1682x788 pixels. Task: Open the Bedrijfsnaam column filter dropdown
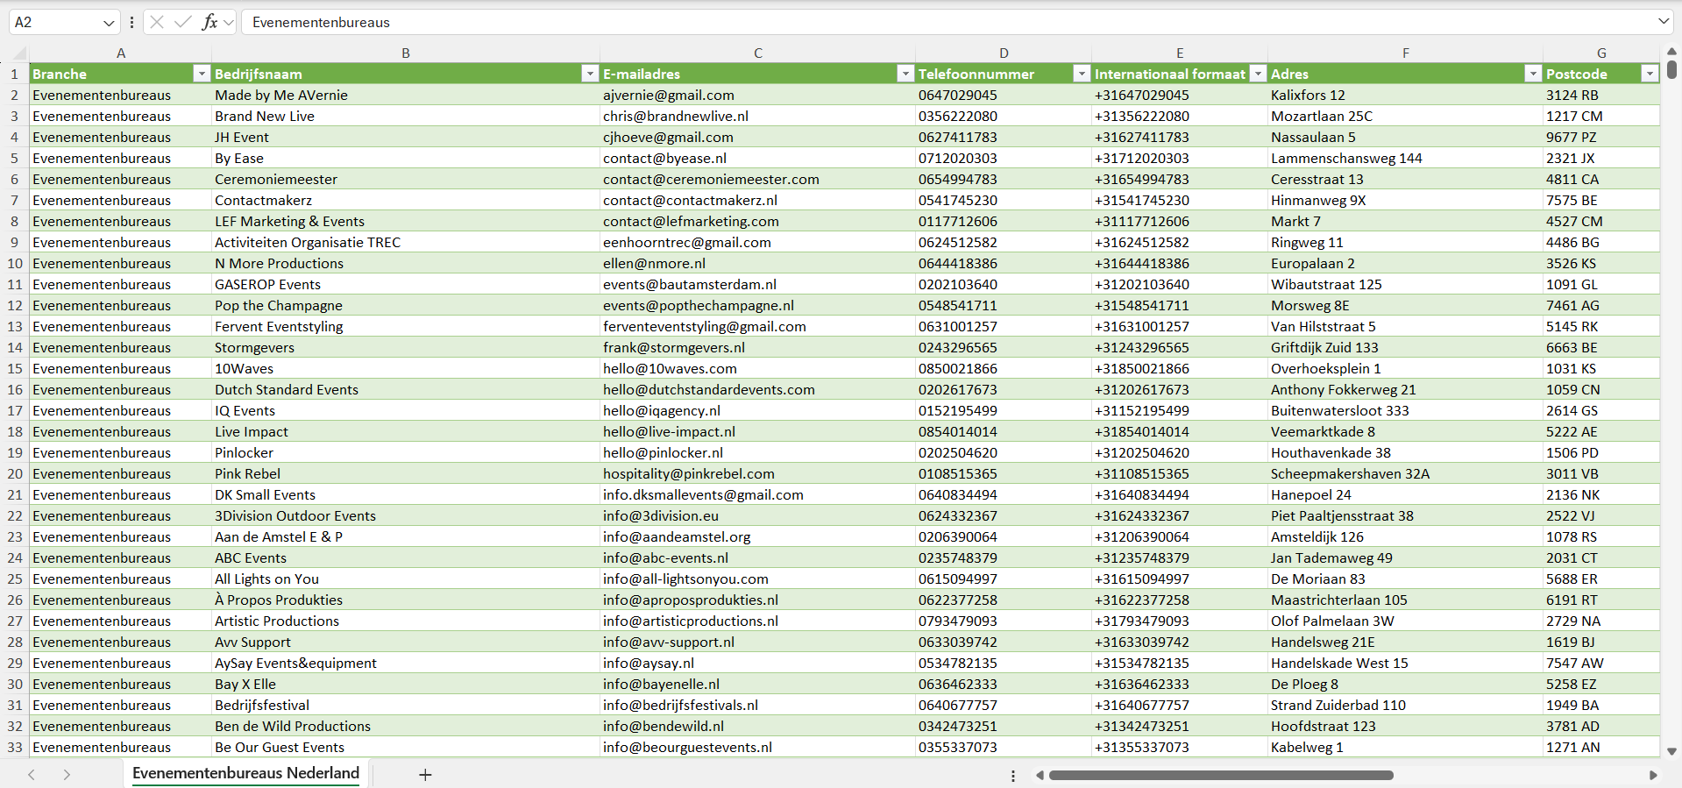point(590,74)
